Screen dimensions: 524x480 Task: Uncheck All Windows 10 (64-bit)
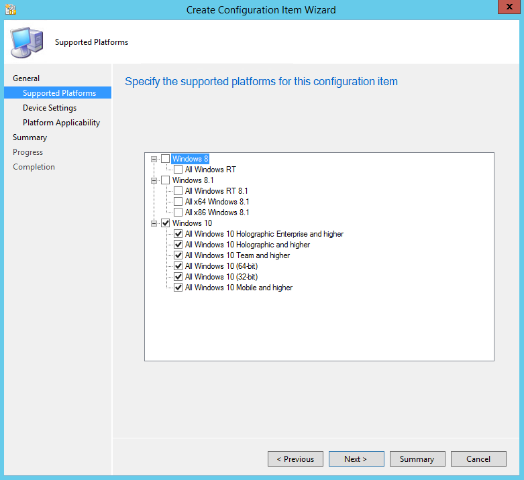(178, 266)
